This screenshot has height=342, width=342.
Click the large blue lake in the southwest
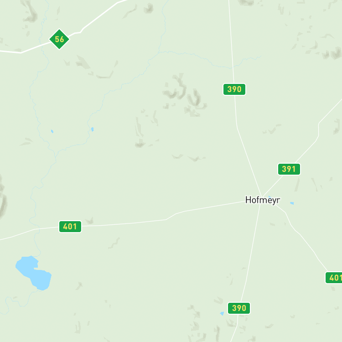(33, 273)
